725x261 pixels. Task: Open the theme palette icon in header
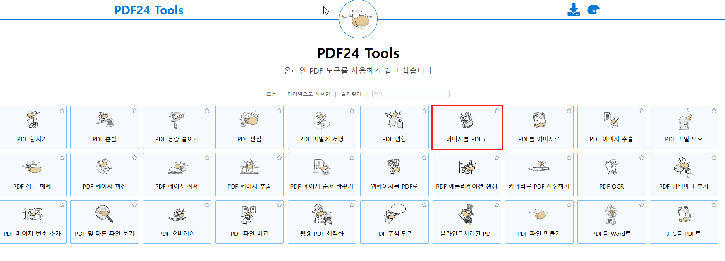point(593,10)
